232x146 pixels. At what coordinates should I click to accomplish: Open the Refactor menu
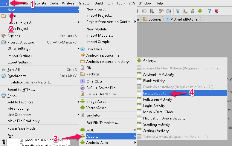84,3
